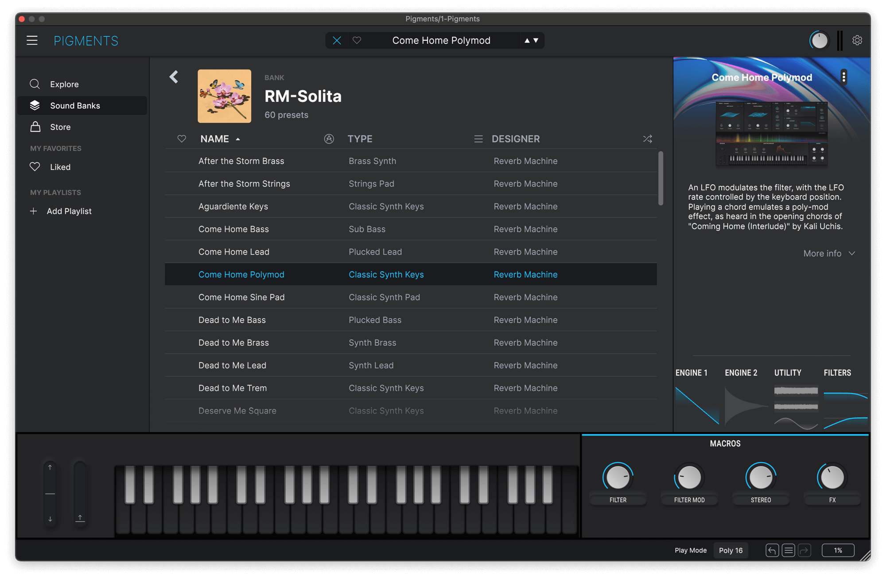Click the RM-Solita bank cover thumbnail

tap(224, 96)
